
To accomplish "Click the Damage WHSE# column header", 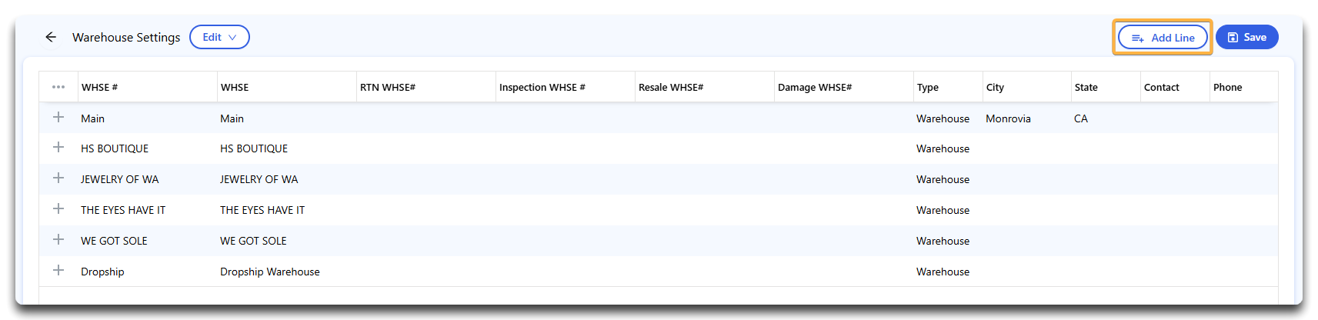I will [x=815, y=87].
